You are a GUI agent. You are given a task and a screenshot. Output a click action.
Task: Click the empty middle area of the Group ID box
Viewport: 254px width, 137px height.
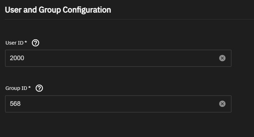coord(118,104)
